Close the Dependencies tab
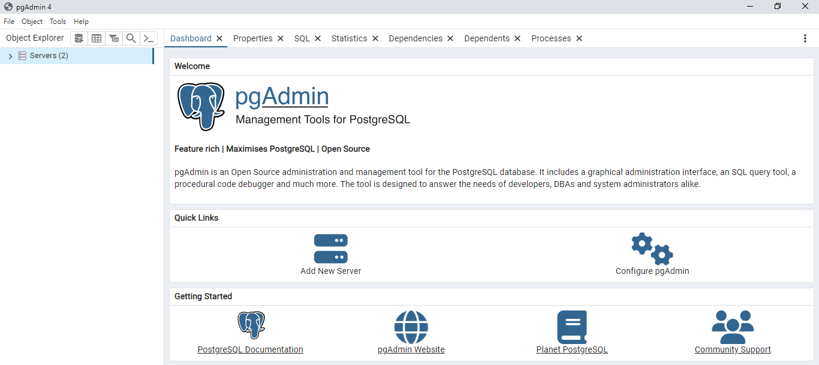Viewport: 819px width, 365px height. tap(450, 38)
